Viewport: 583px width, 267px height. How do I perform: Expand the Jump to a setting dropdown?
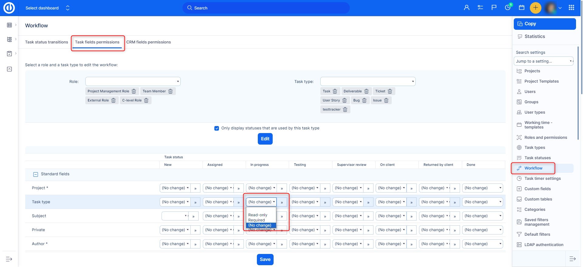(x=544, y=61)
